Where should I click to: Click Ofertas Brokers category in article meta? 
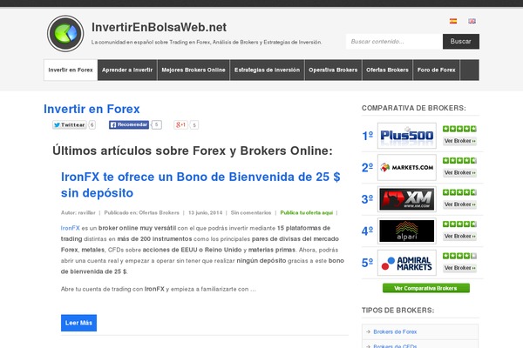[160, 212]
